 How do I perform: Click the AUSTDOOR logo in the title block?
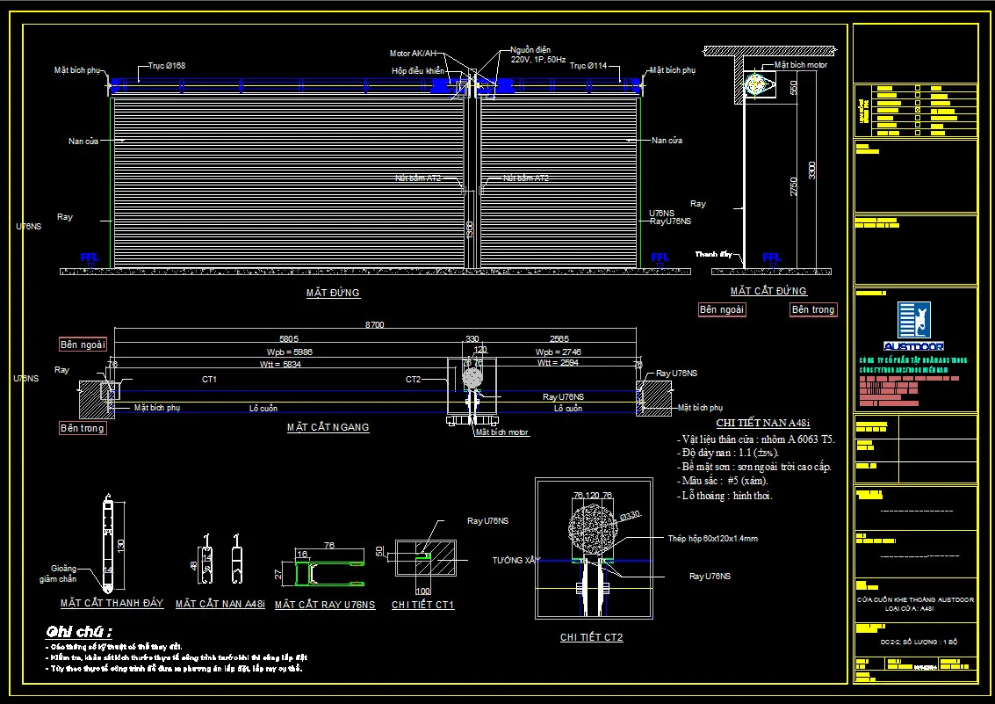coord(913,326)
